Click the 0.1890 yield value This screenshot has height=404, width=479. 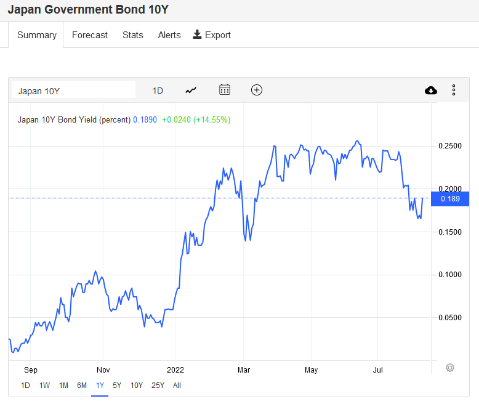(145, 120)
